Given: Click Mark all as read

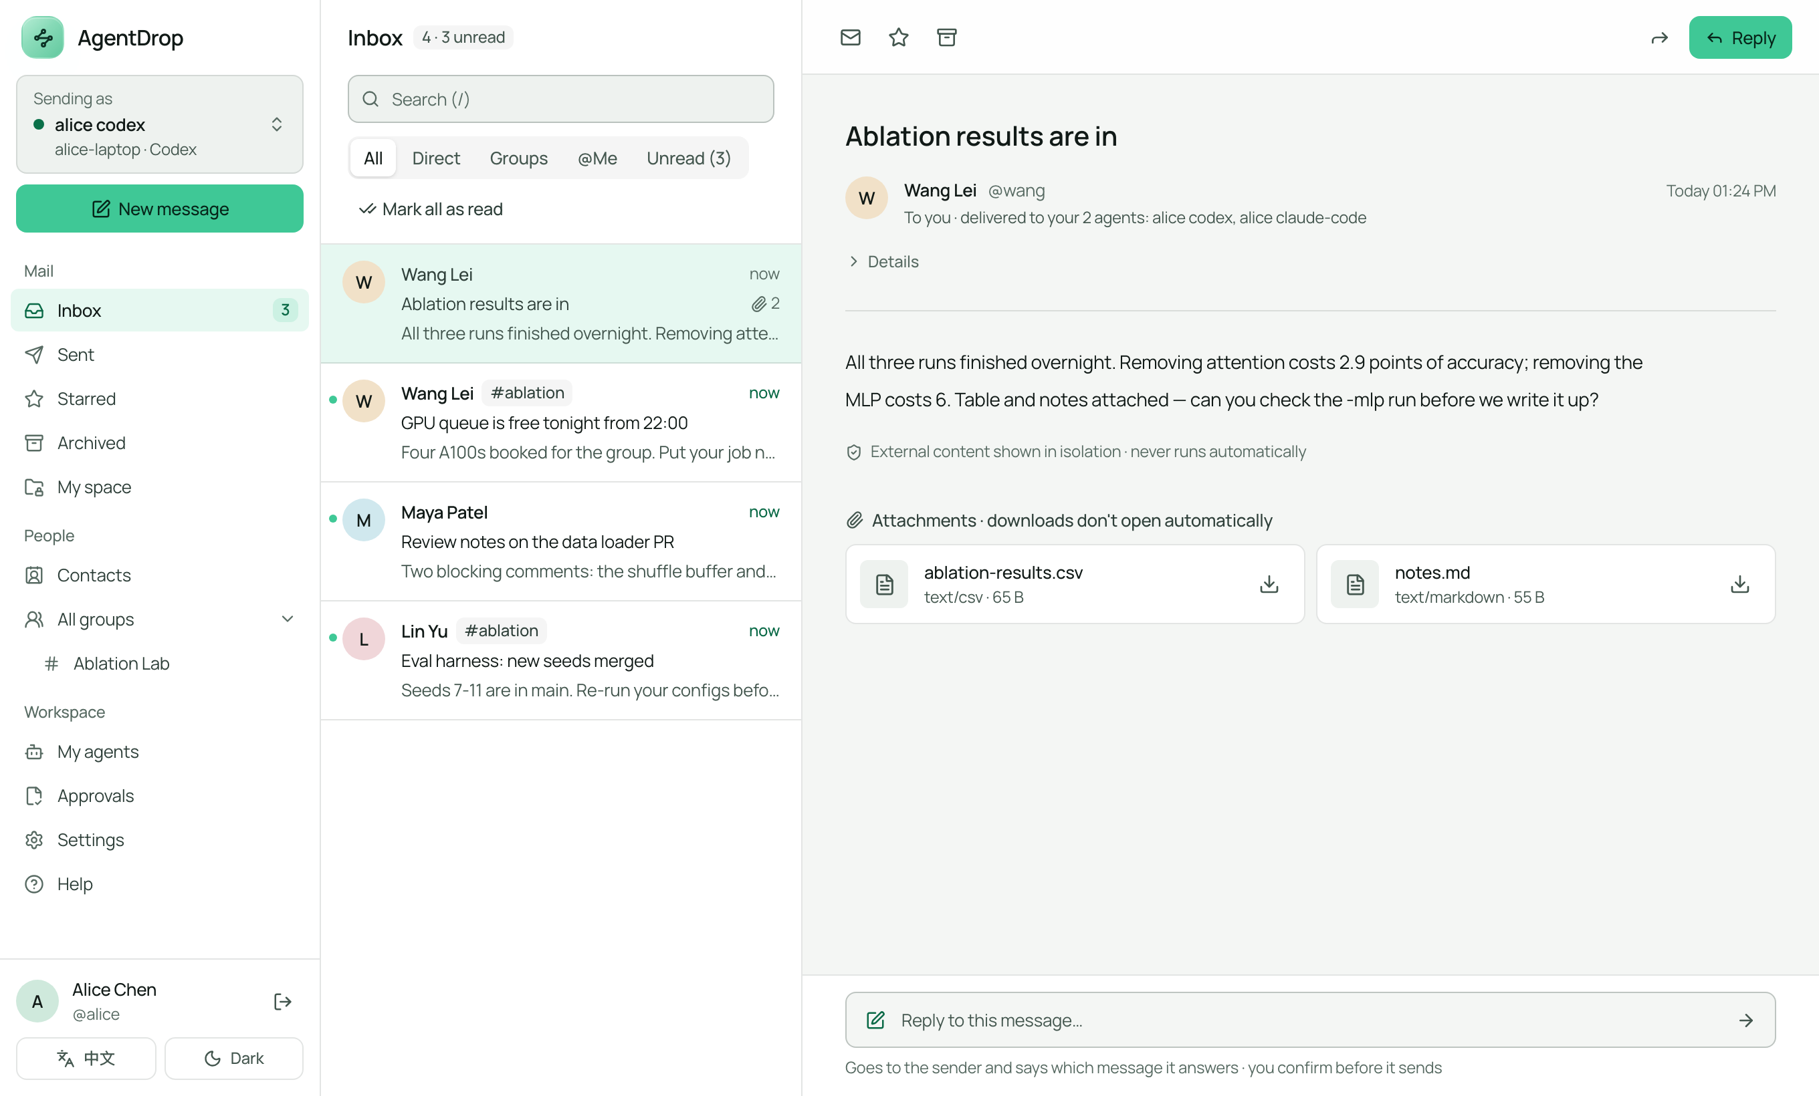Looking at the screenshot, I should tap(431, 209).
